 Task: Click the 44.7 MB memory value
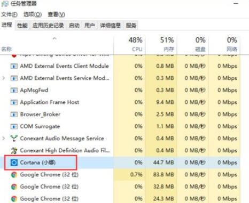pos(164,163)
